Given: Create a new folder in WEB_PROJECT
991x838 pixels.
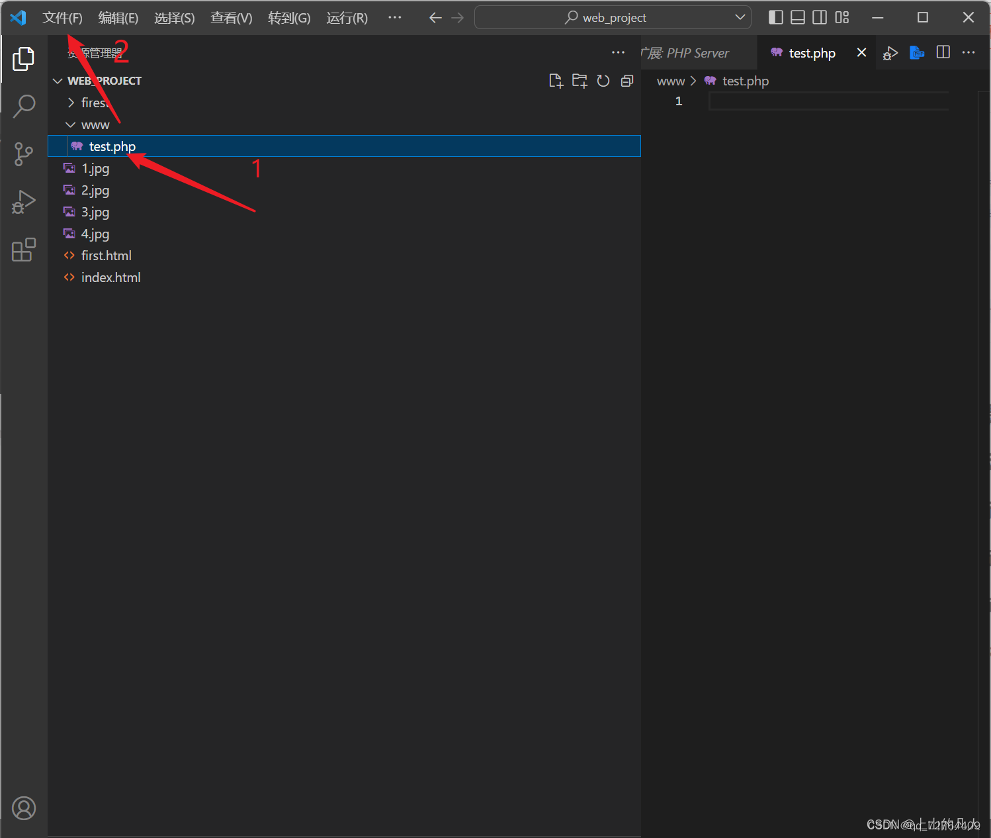Looking at the screenshot, I should [x=580, y=81].
